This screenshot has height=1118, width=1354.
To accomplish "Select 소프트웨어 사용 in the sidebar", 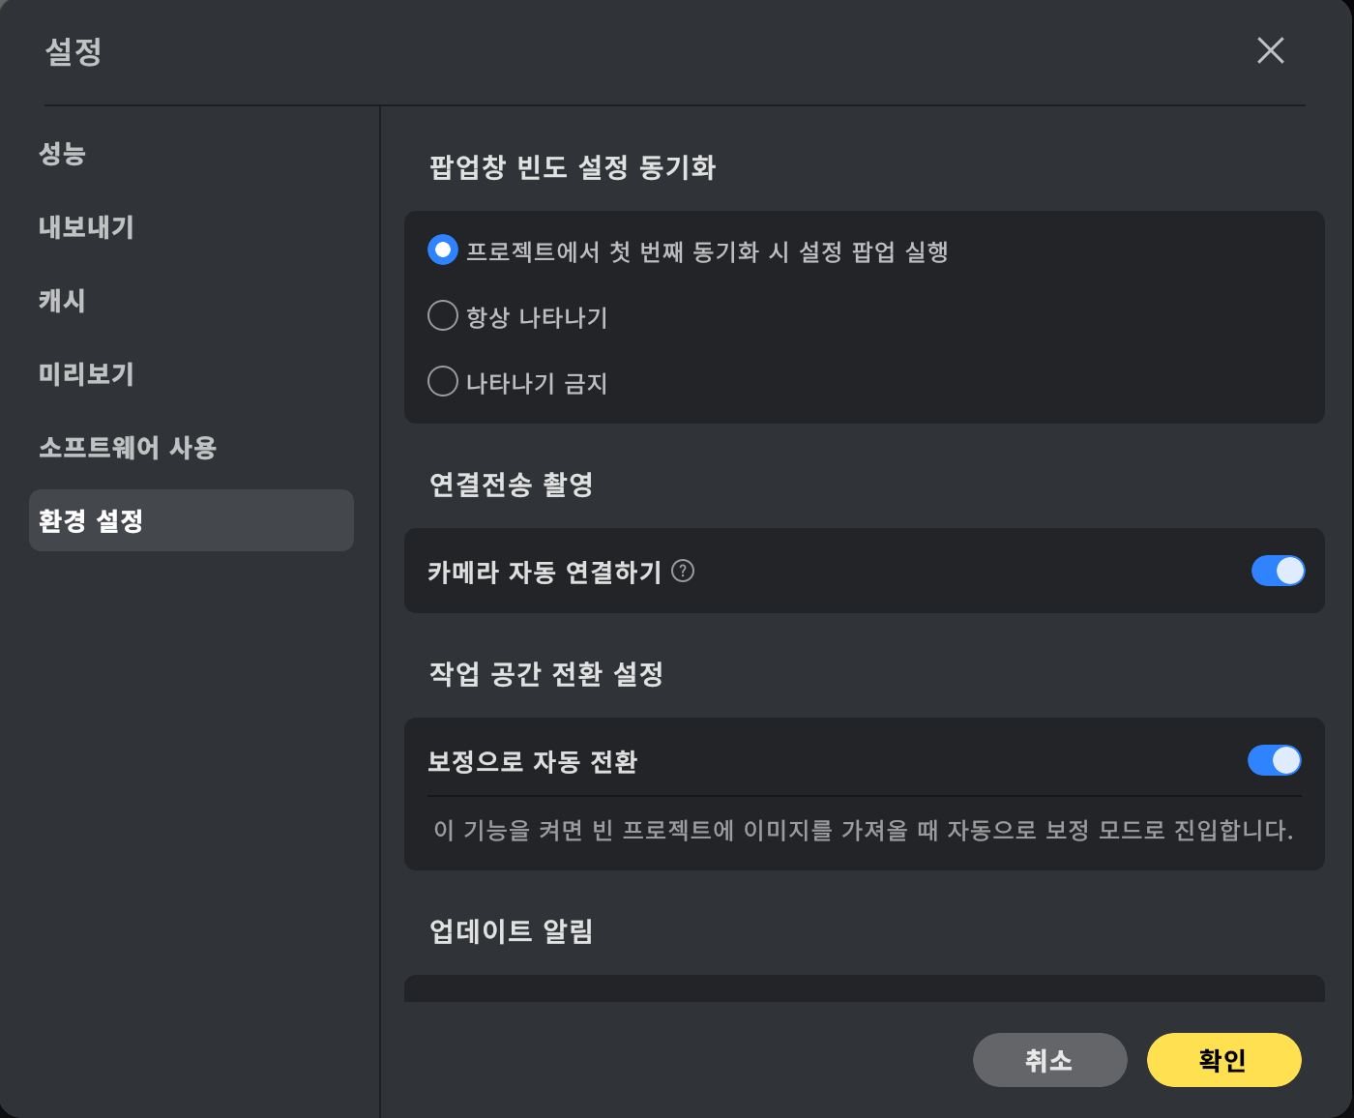I will (128, 448).
